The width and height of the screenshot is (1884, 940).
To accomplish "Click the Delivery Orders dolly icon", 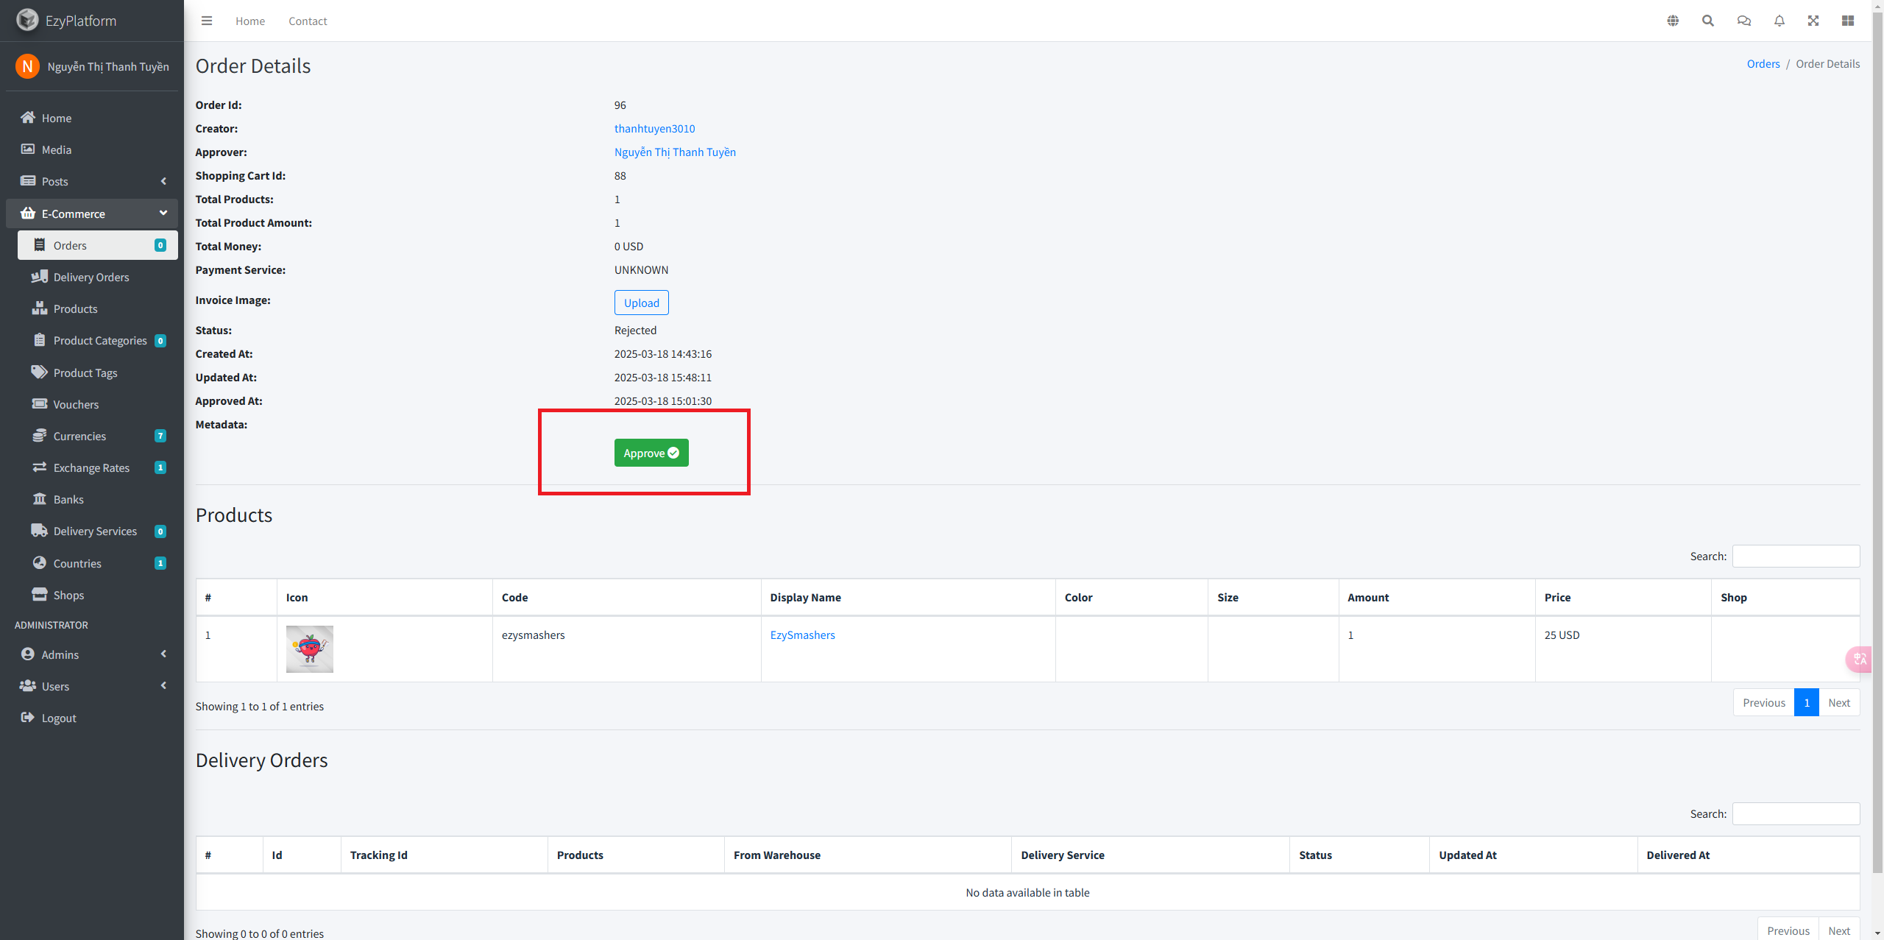I will pos(40,277).
